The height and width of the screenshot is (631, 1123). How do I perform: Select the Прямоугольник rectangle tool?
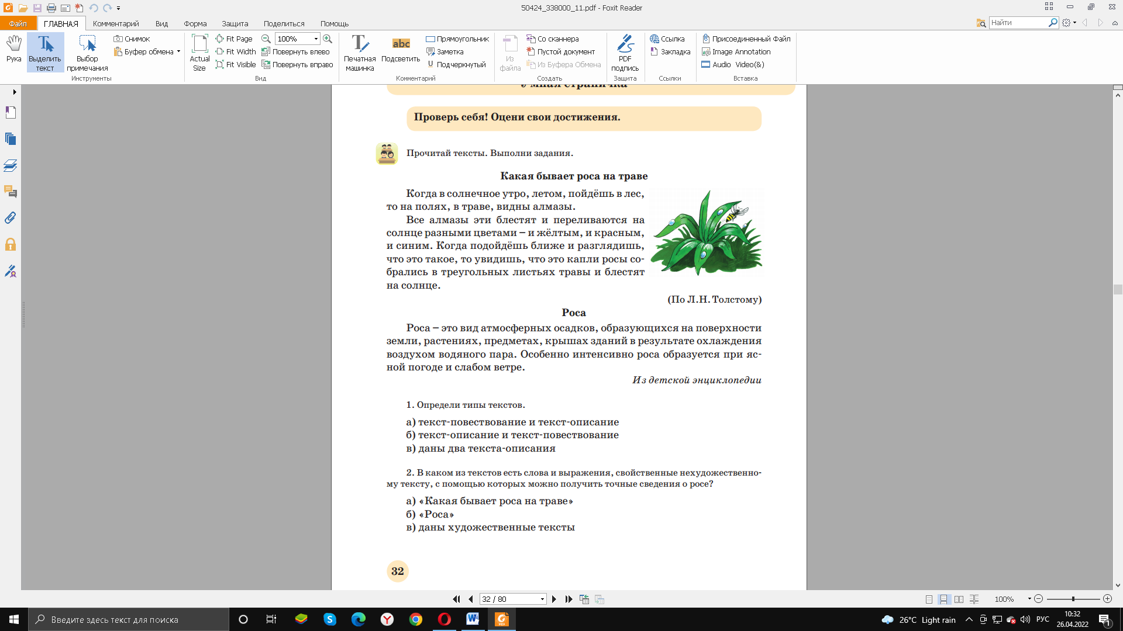tap(457, 39)
